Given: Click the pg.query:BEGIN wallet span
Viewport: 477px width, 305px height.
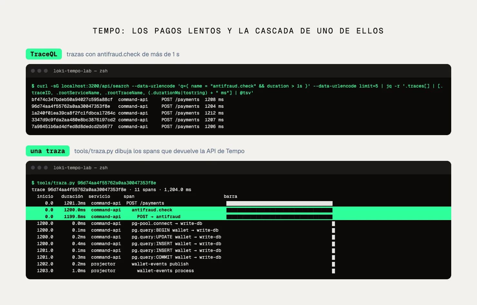Looking at the screenshot, I should (x=175, y=230).
